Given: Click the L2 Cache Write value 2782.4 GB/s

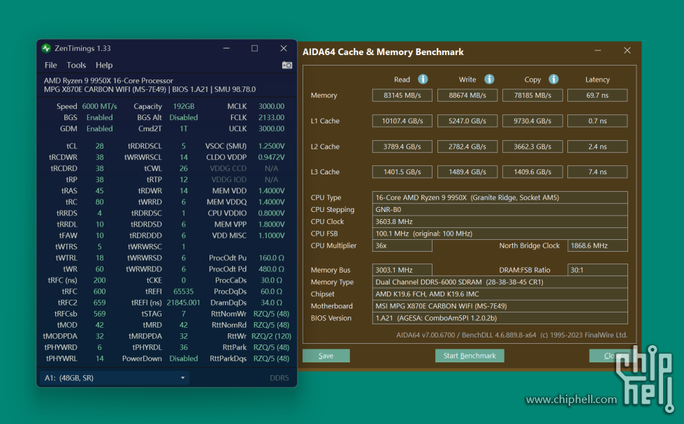Looking at the screenshot, I should (x=467, y=146).
